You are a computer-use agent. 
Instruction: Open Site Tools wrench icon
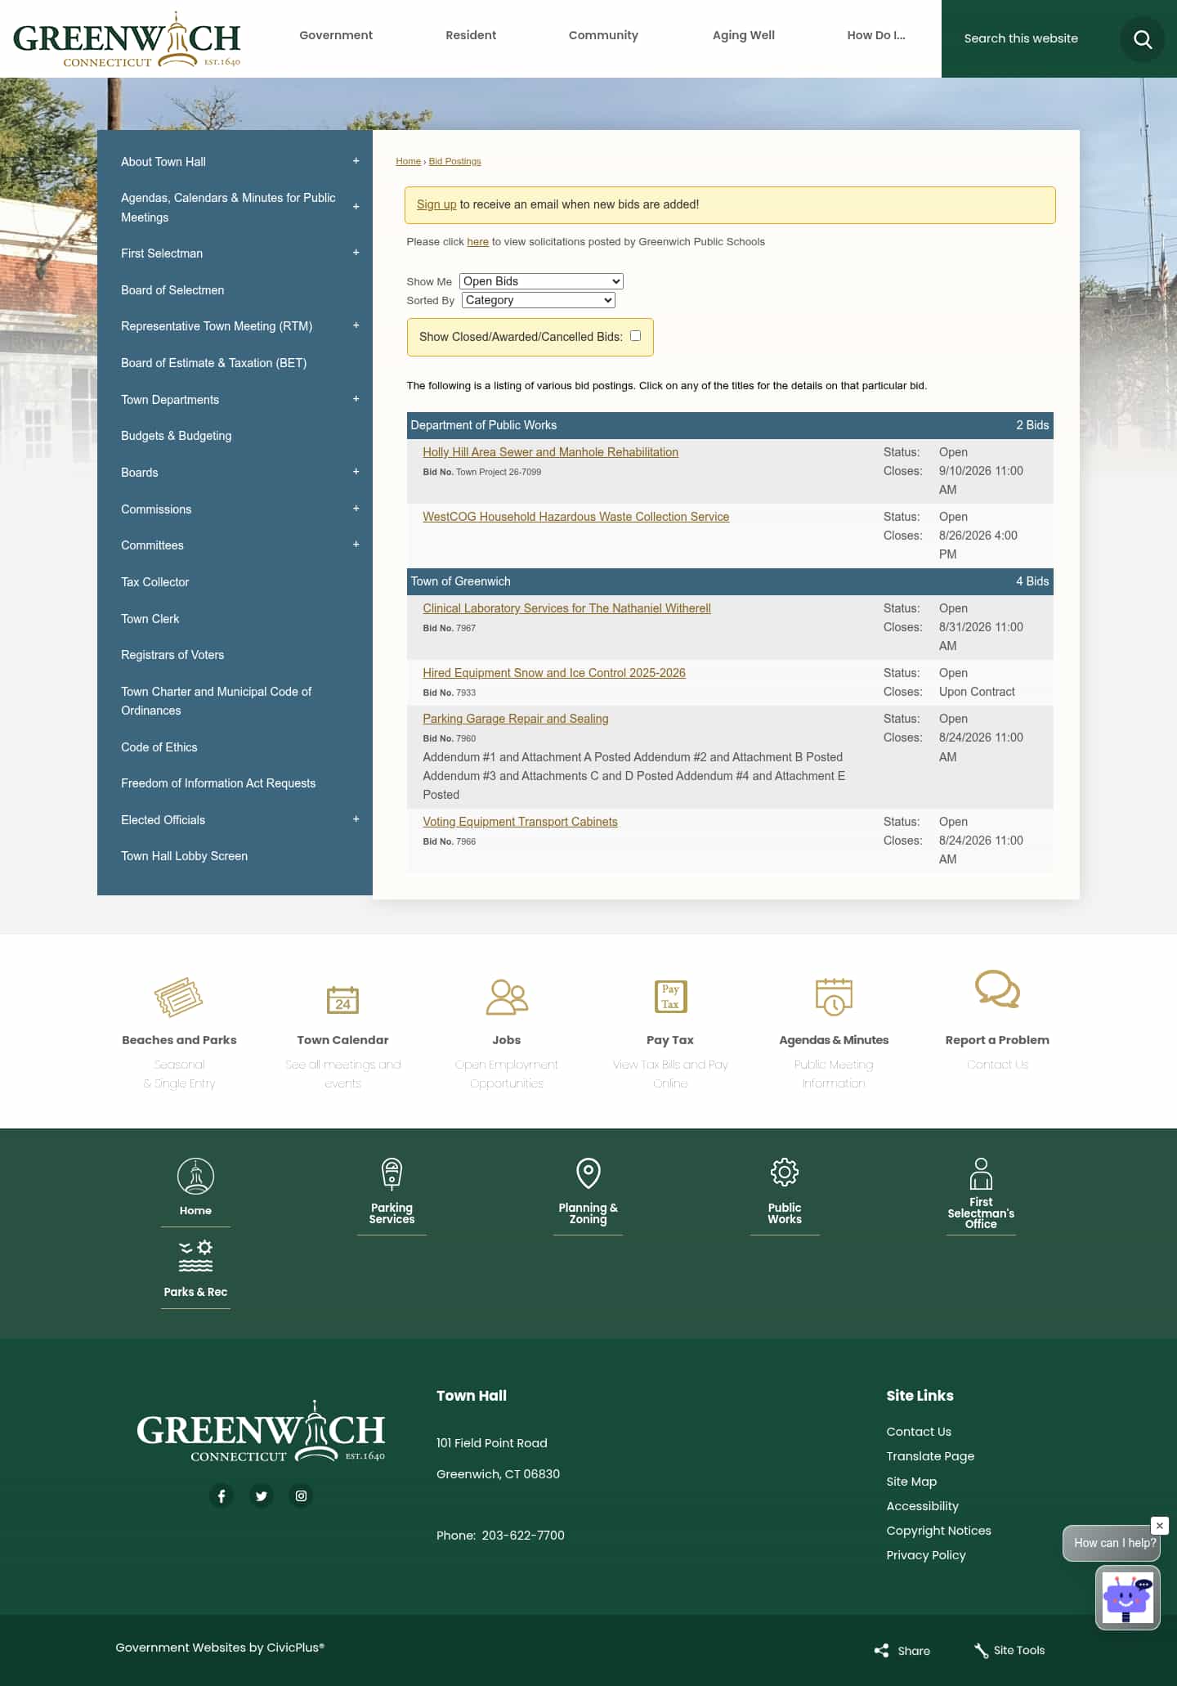pyautogui.click(x=981, y=1650)
